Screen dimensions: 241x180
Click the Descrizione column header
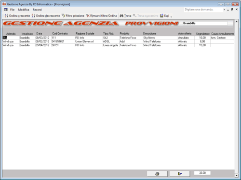click(149, 34)
